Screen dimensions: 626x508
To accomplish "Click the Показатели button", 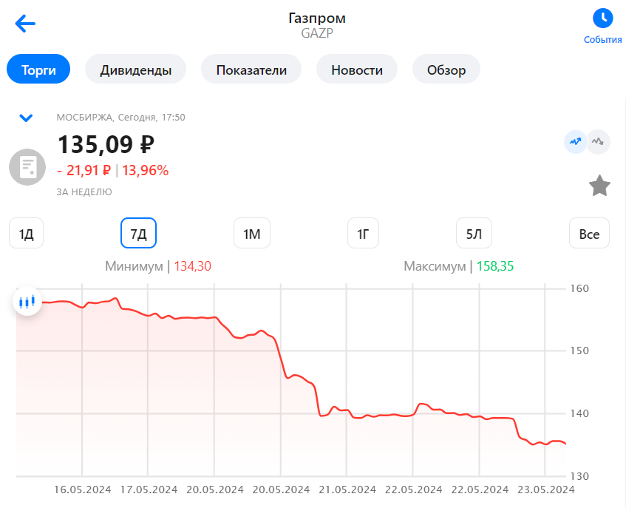I will coord(251,69).
